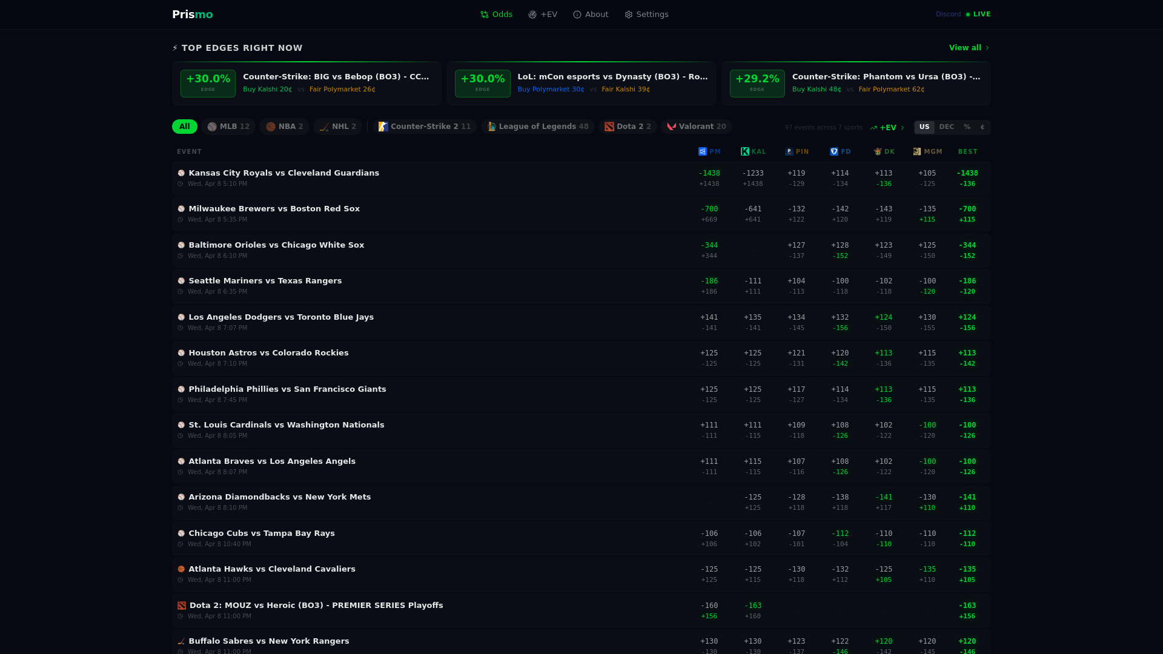Click baseball icon beside Seattle Mariners
1163x654 pixels.
pos(181,281)
